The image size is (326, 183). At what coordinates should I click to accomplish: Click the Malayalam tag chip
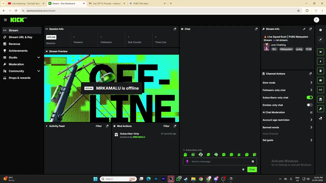click(x=286, y=49)
